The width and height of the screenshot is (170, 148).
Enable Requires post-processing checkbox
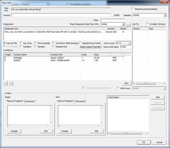(x=133, y=9)
